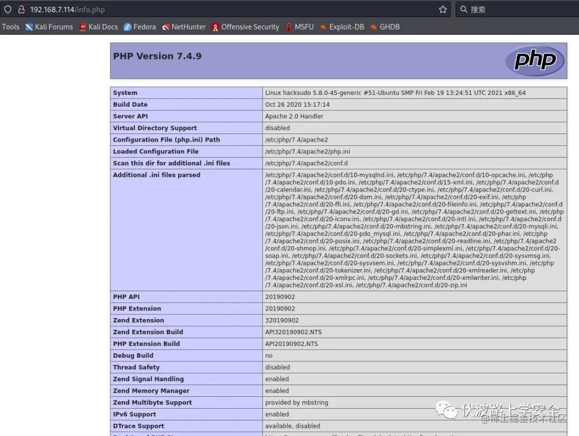
Task: Click the System row label
Action: pos(125,93)
